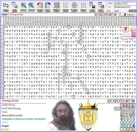This screenshot has width=137, height=132.
Task: Click the Area button
Action: click(x=133, y=11)
